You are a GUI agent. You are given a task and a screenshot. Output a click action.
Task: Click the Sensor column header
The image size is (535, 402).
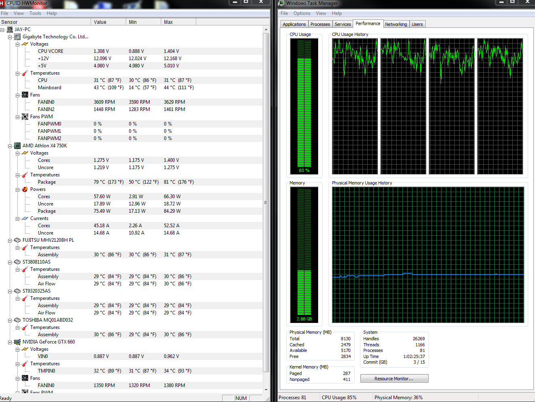point(46,22)
